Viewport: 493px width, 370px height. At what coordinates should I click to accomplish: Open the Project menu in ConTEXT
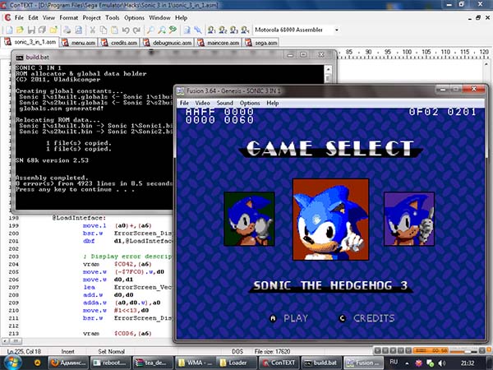[x=93, y=16]
